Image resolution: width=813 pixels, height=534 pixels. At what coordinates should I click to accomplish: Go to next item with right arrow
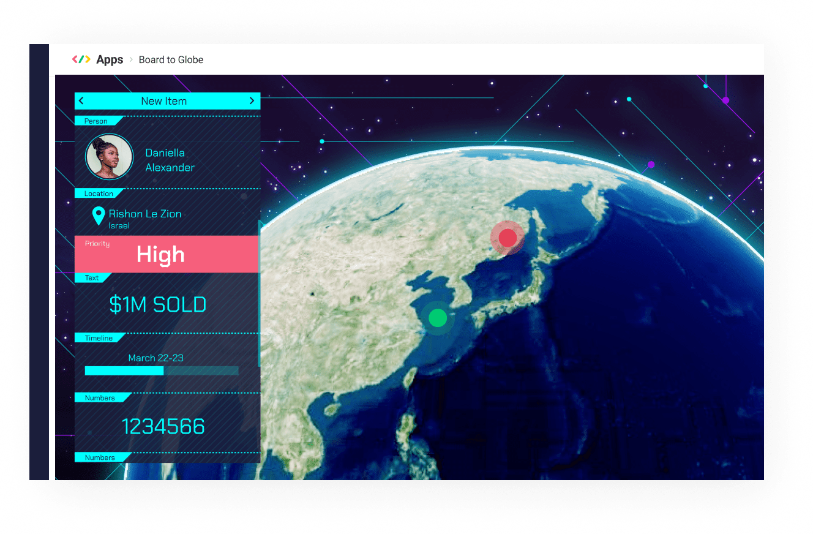pyautogui.click(x=252, y=100)
